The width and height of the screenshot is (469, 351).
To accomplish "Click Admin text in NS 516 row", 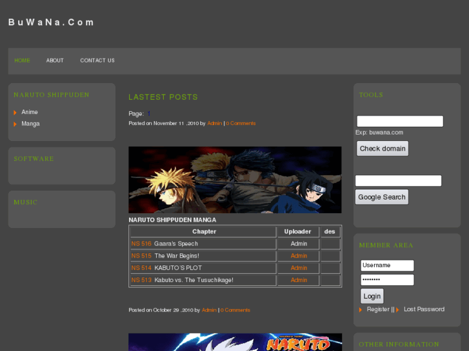I will (299, 243).
